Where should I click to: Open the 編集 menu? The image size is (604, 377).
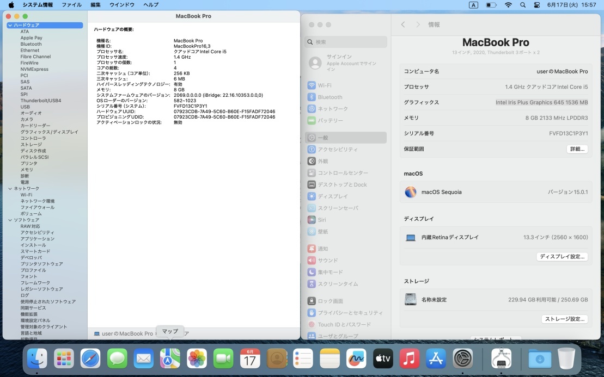click(x=95, y=5)
